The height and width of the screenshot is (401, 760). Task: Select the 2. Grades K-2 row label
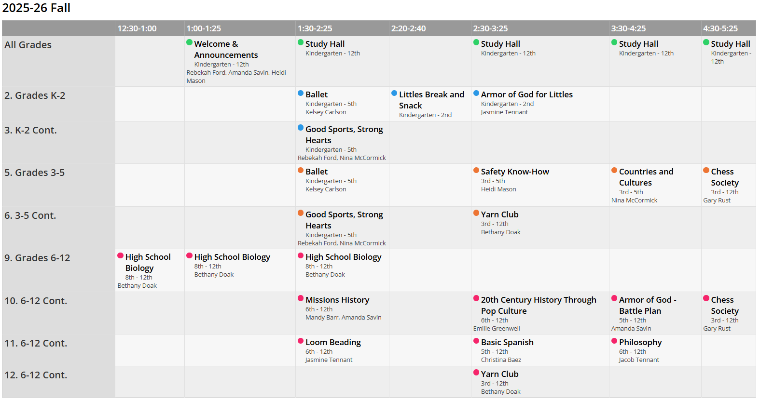tap(35, 95)
